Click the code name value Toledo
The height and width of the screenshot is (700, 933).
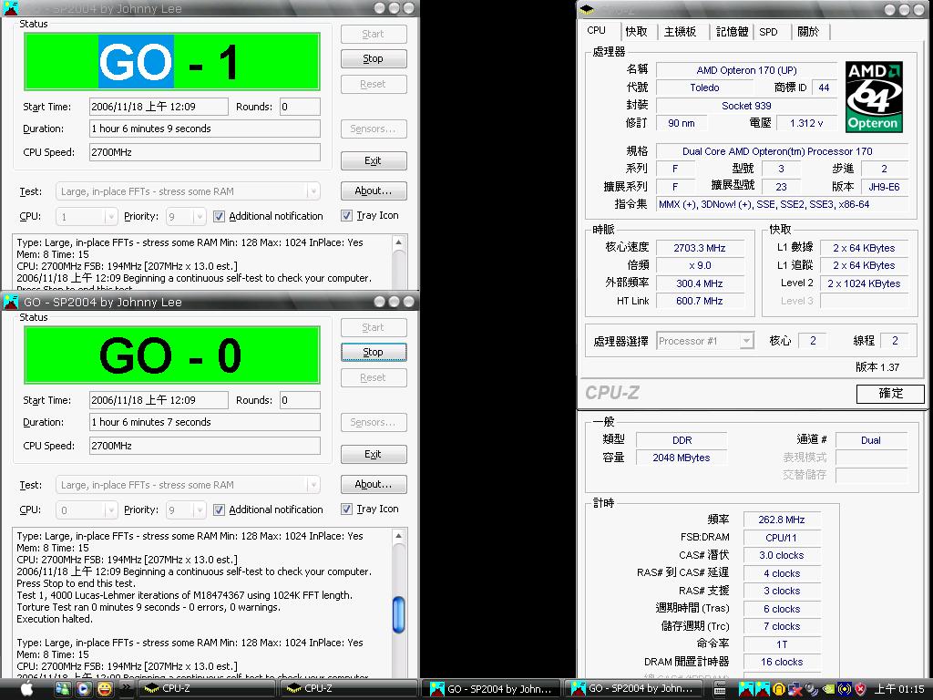point(704,87)
